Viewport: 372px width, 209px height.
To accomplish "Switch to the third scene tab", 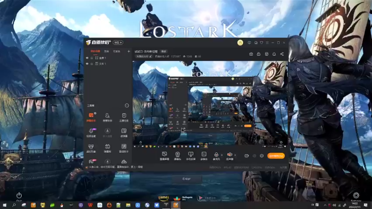I will pyautogui.click(x=117, y=51).
